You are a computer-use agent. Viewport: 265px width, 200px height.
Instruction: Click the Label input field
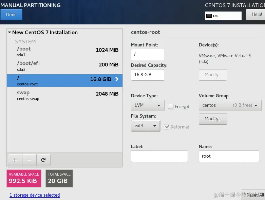(159, 156)
